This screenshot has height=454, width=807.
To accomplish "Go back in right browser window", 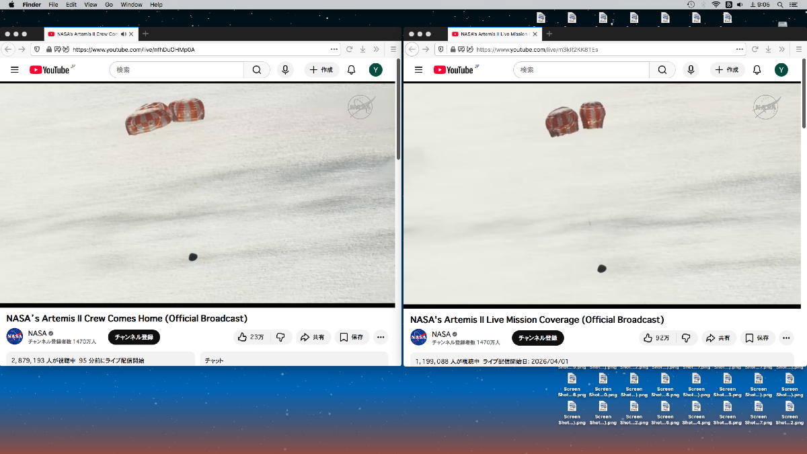I will pos(413,49).
